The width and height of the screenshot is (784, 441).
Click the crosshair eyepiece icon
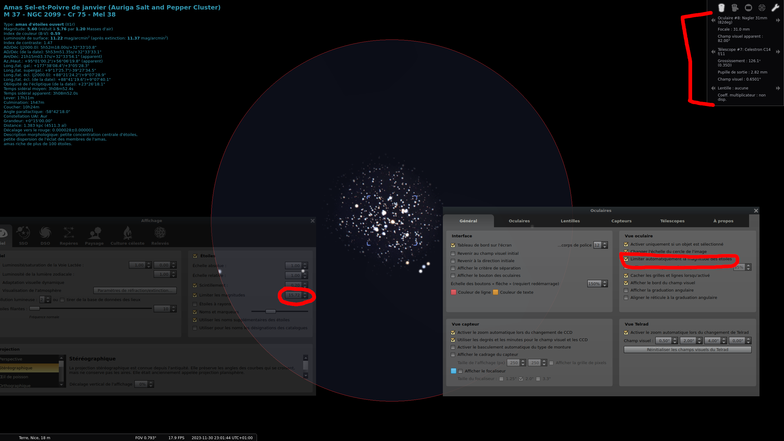(735, 8)
